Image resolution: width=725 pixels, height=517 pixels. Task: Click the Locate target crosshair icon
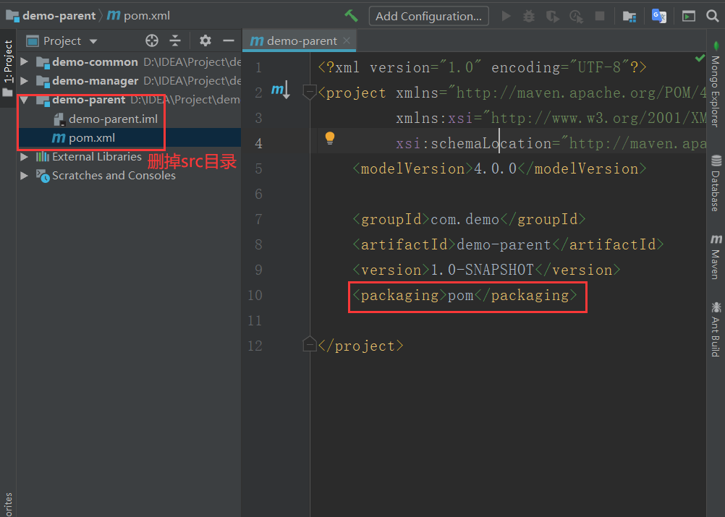pyautogui.click(x=152, y=40)
